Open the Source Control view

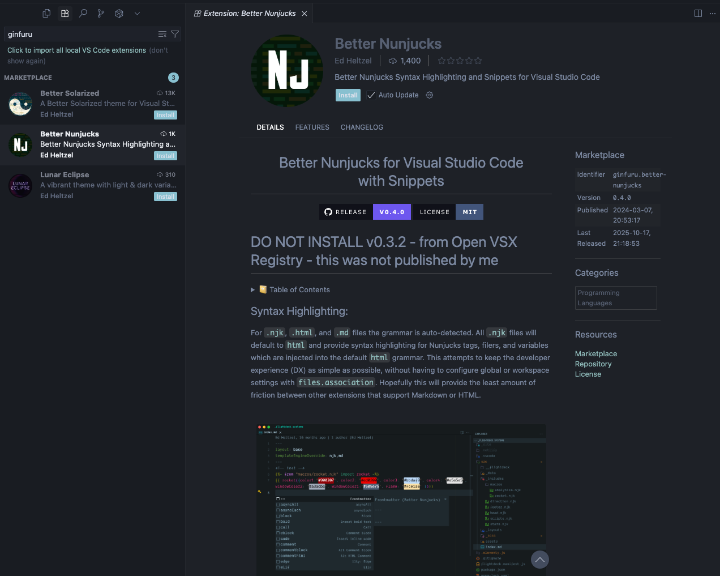point(101,13)
